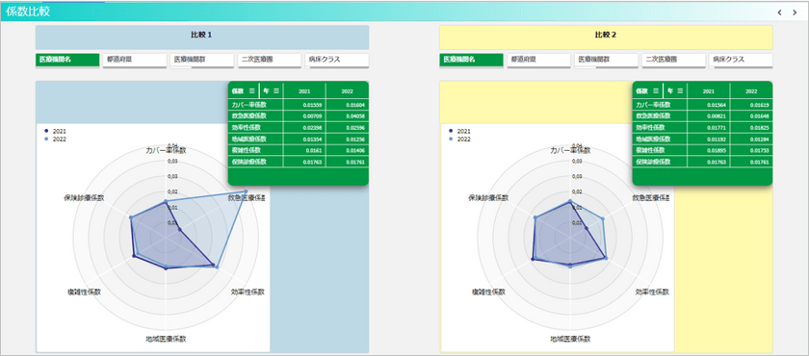Open the 病床クラス filter under 比較2
809x356 pixels.
(x=741, y=60)
